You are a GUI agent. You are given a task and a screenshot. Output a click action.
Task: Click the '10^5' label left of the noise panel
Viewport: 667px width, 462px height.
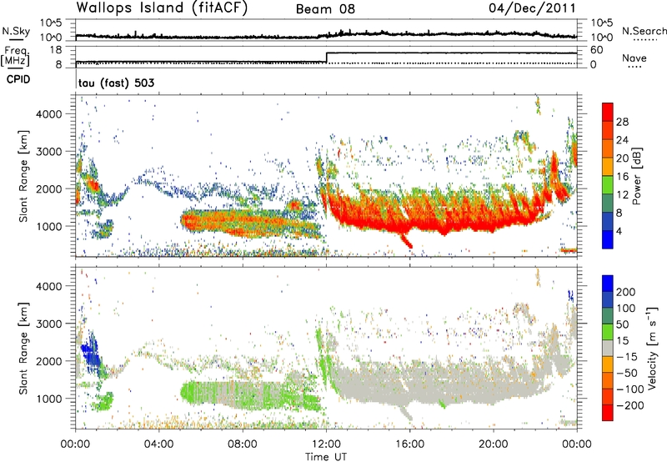pos(51,23)
